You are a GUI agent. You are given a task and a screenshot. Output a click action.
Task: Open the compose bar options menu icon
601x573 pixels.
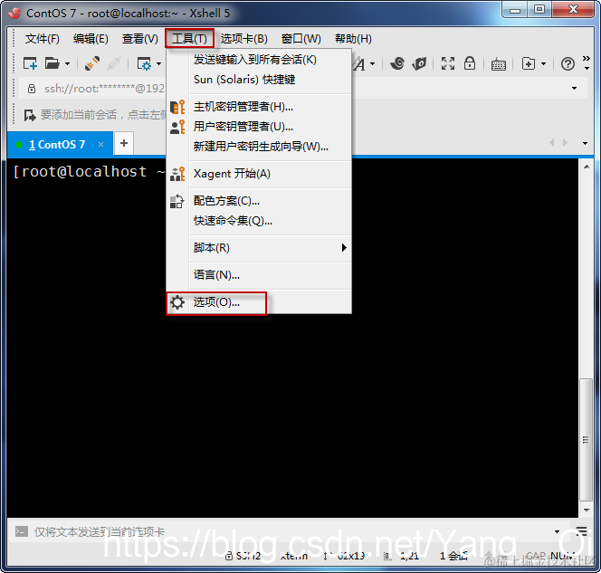pyautogui.click(x=581, y=531)
